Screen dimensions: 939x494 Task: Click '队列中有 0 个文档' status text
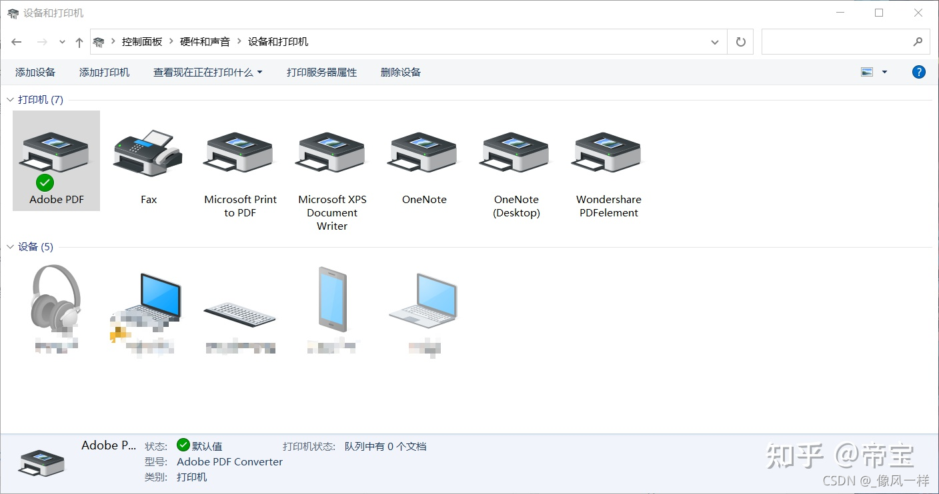point(385,447)
